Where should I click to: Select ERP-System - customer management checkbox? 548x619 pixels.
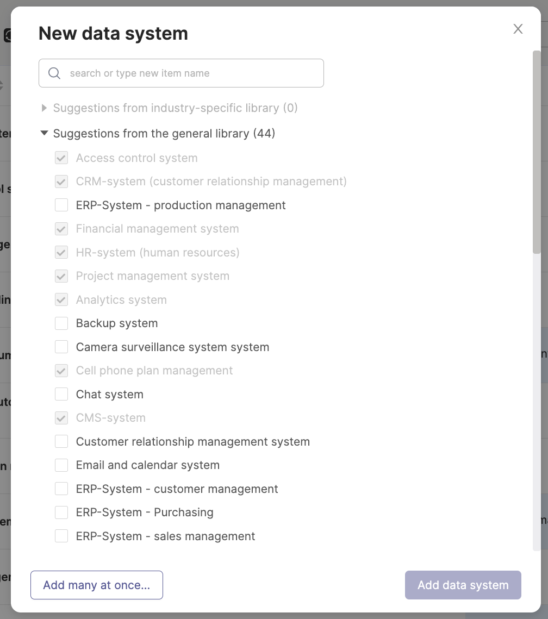point(61,489)
